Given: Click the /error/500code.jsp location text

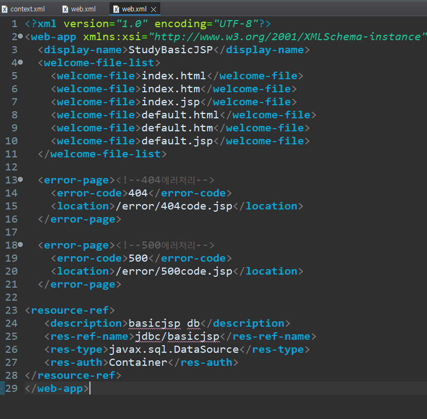Looking at the screenshot, I should click(174, 272).
